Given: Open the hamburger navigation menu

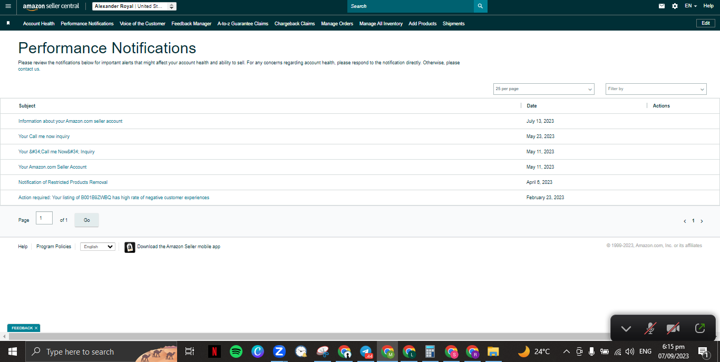Looking at the screenshot, I should click(x=8, y=6).
